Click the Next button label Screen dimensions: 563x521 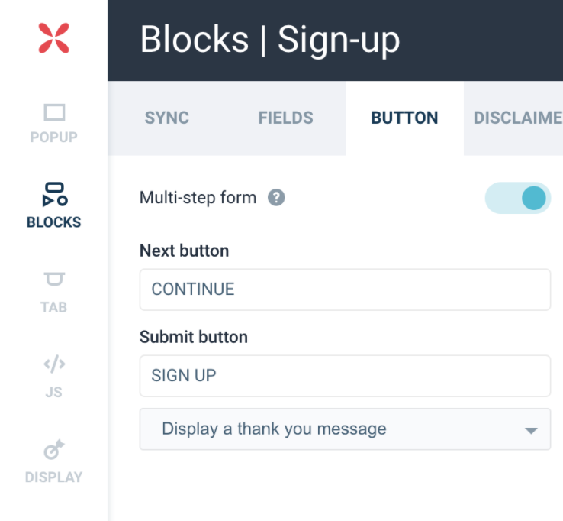[x=184, y=251]
